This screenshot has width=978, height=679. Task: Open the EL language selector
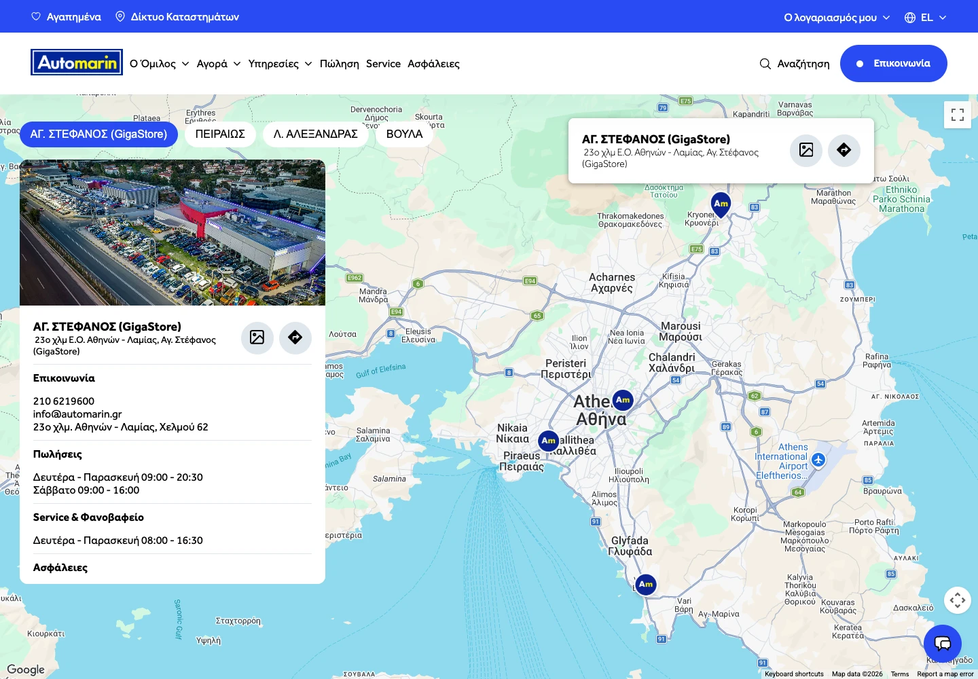pyautogui.click(x=926, y=18)
